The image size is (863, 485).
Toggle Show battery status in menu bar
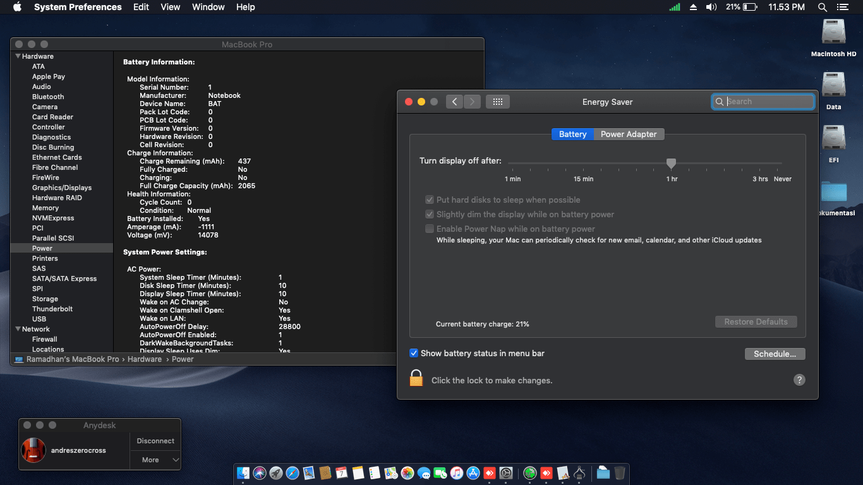(414, 353)
